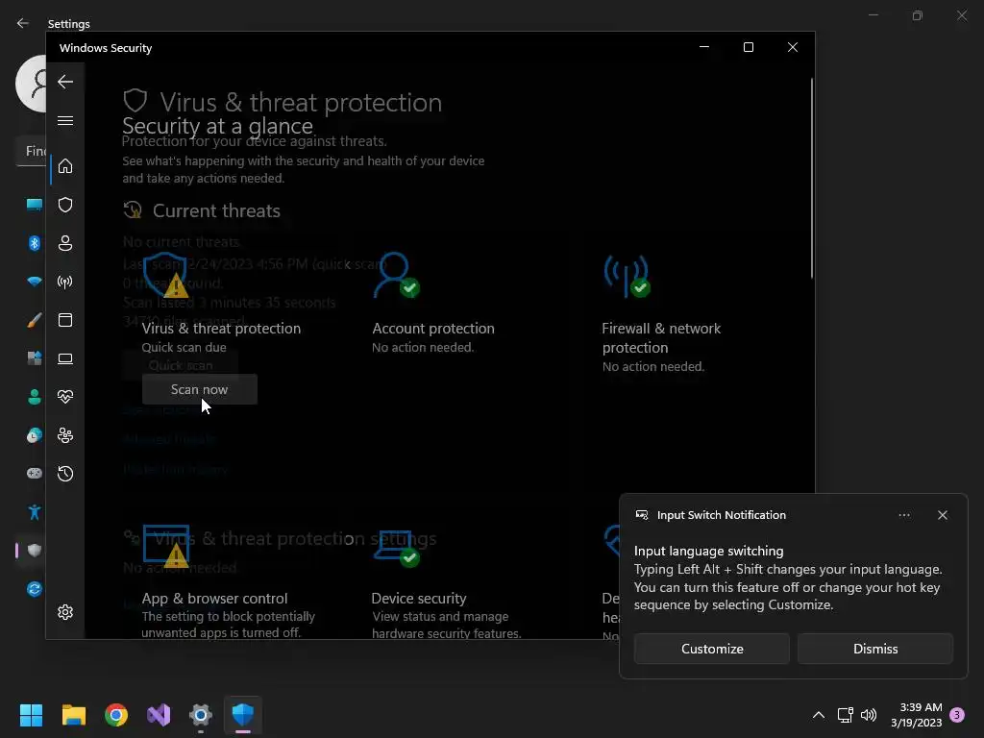Screen dimensions: 984x738
Task: Open System category in Settings sidebar
Action: [35, 205]
